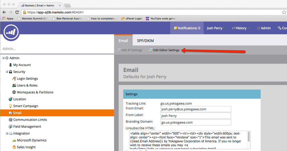This screenshot has height=151, width=287.
Task: Click the Smart Campaign lightbulb icon
Action: 10,106
